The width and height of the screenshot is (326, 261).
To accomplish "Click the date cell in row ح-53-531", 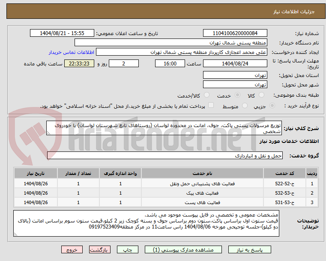I will click(x=36, y=202).
